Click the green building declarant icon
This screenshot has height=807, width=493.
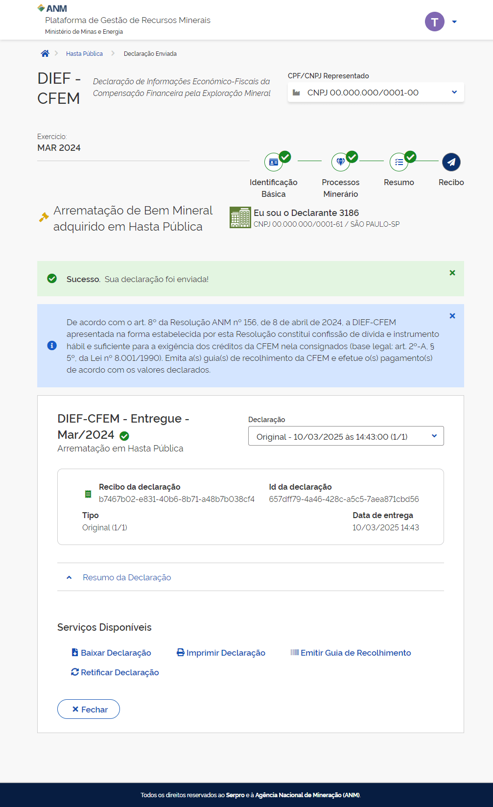[x=240, y=217]
